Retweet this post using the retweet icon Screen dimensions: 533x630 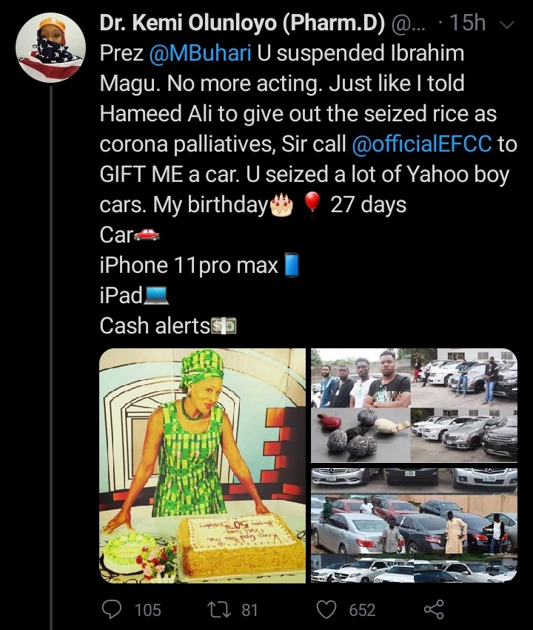point(219,609)
